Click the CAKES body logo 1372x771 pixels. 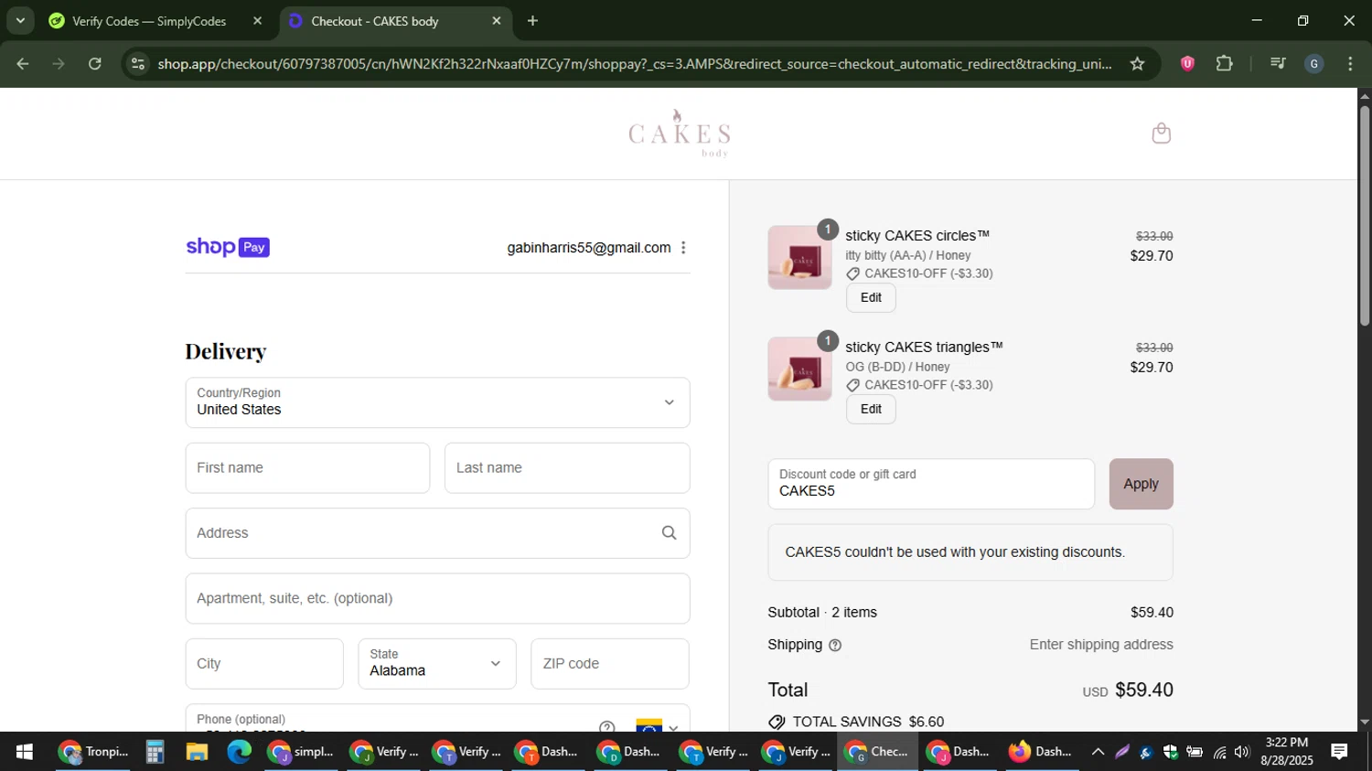tap(679, 134)
